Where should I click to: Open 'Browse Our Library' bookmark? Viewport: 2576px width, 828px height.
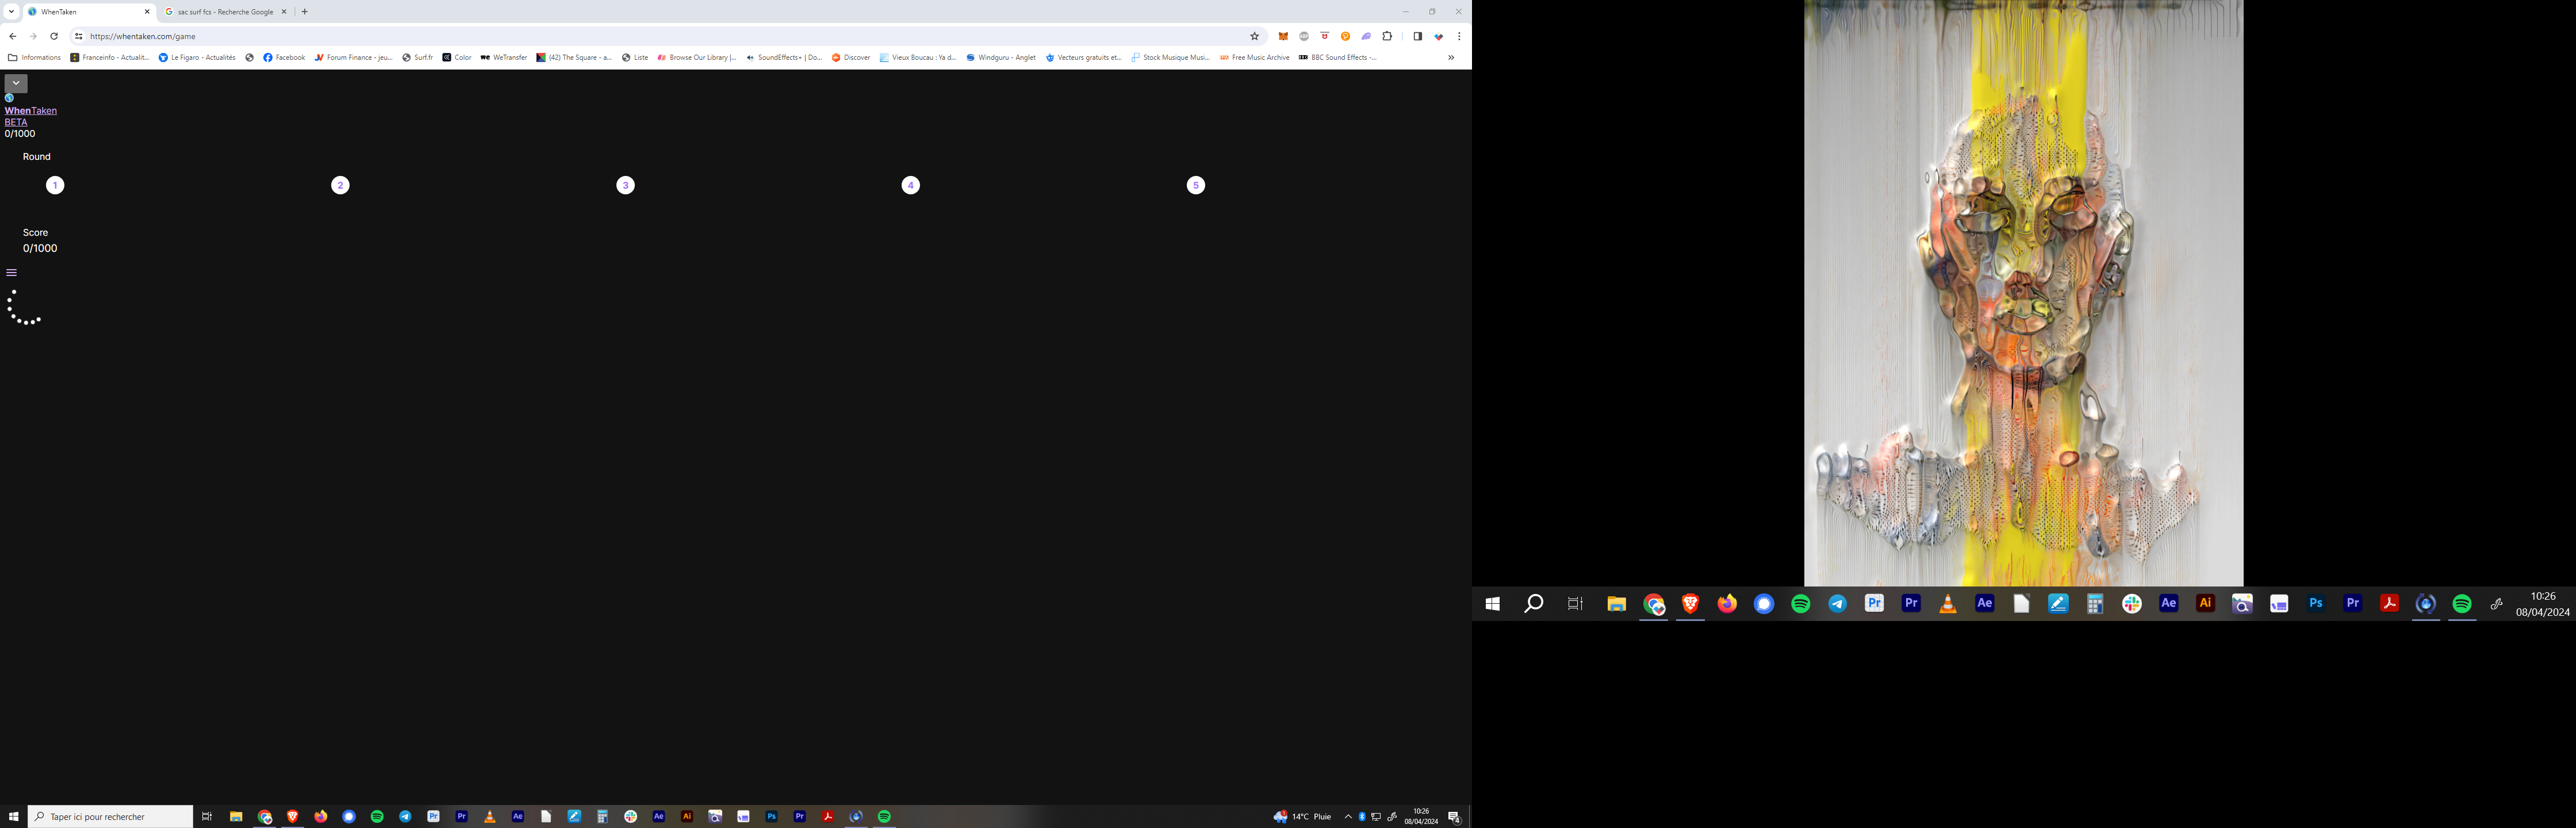coord(697,57)
